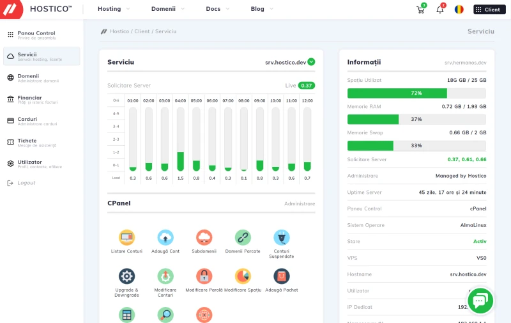
Task: Click the Client breadcrumb link
Action: coord(142,31)
